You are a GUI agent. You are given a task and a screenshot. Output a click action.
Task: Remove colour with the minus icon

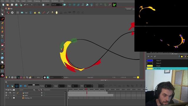[x=152, y=56]
